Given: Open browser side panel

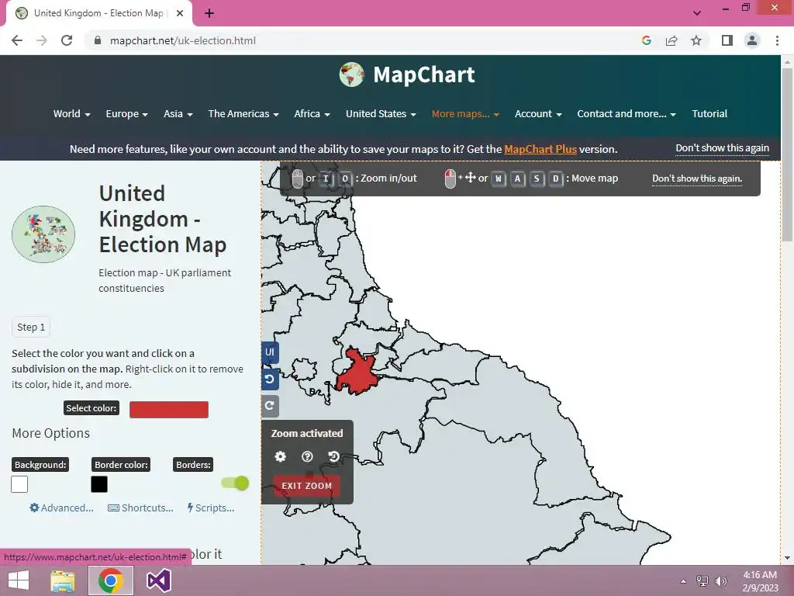Looking at the screenshot, I should click(x=727, y=40).
